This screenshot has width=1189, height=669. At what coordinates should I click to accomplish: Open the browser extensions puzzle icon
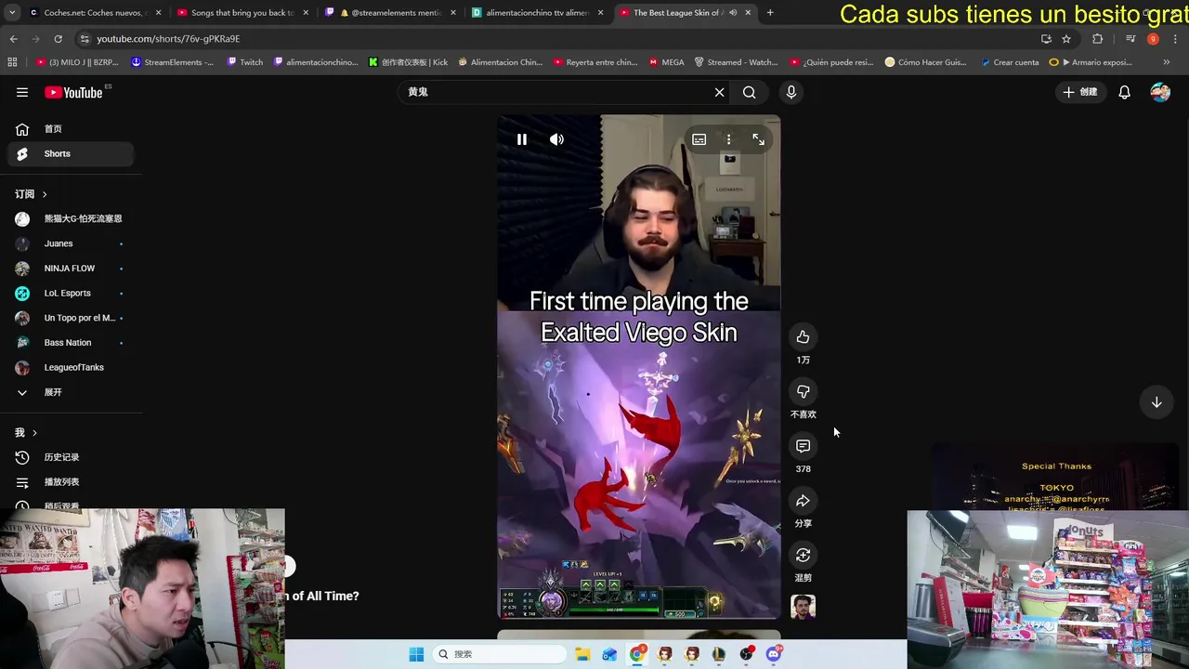tap(1098, 38)
